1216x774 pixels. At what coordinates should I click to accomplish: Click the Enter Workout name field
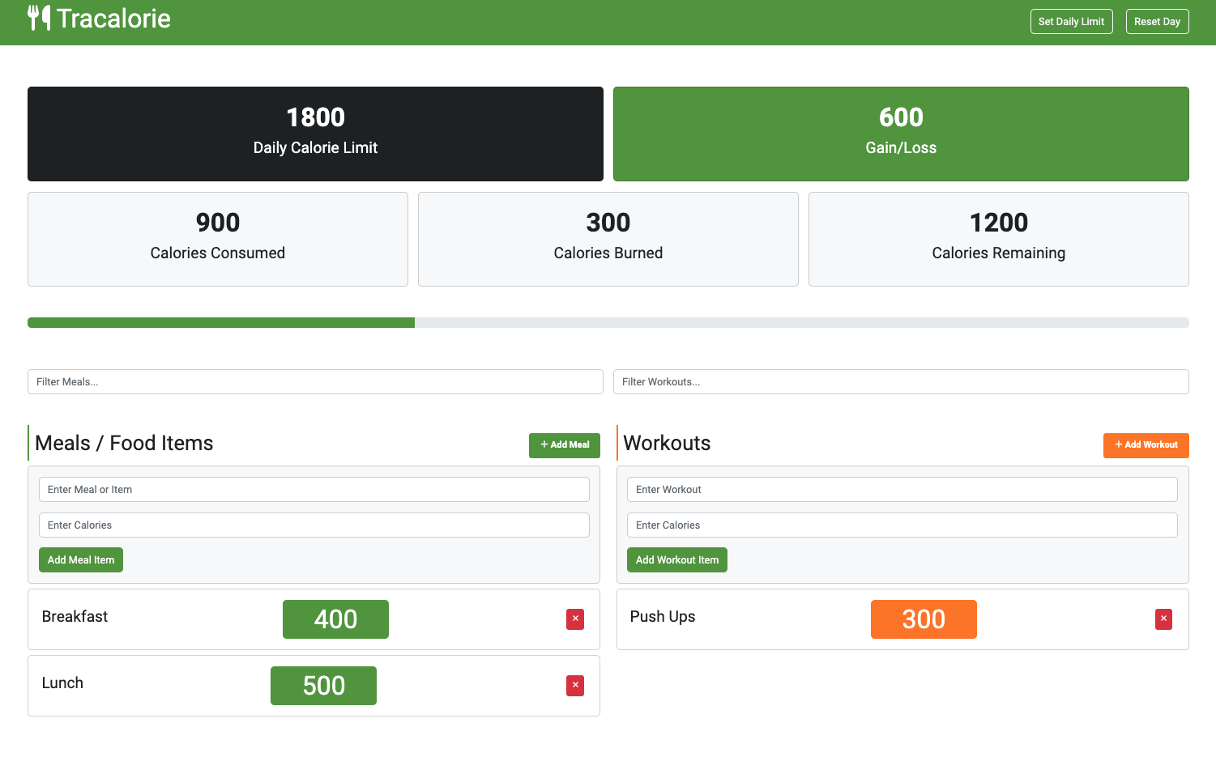click(x=902, y=490)
